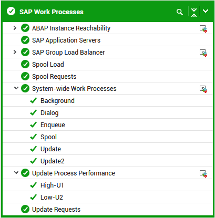Click the collapse-all arrows icon in header
The height and width of the screenshot is (218, 215).
pyautogui.click(x=194, y=12)
